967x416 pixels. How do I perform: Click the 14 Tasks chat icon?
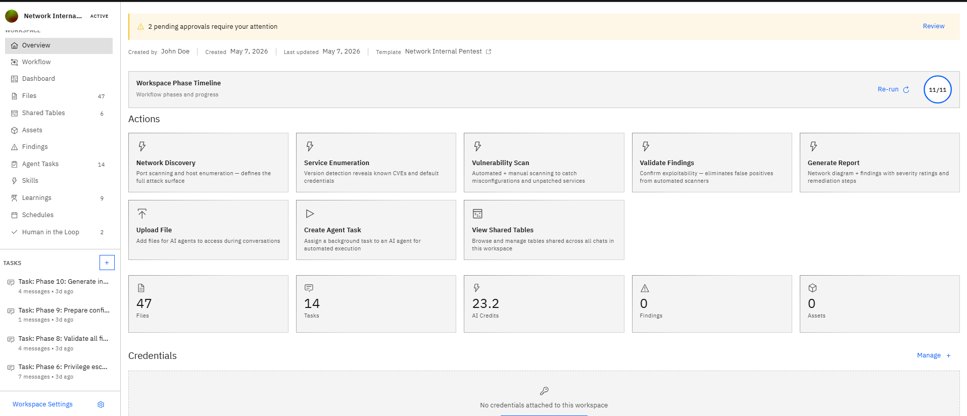(309, 288)
